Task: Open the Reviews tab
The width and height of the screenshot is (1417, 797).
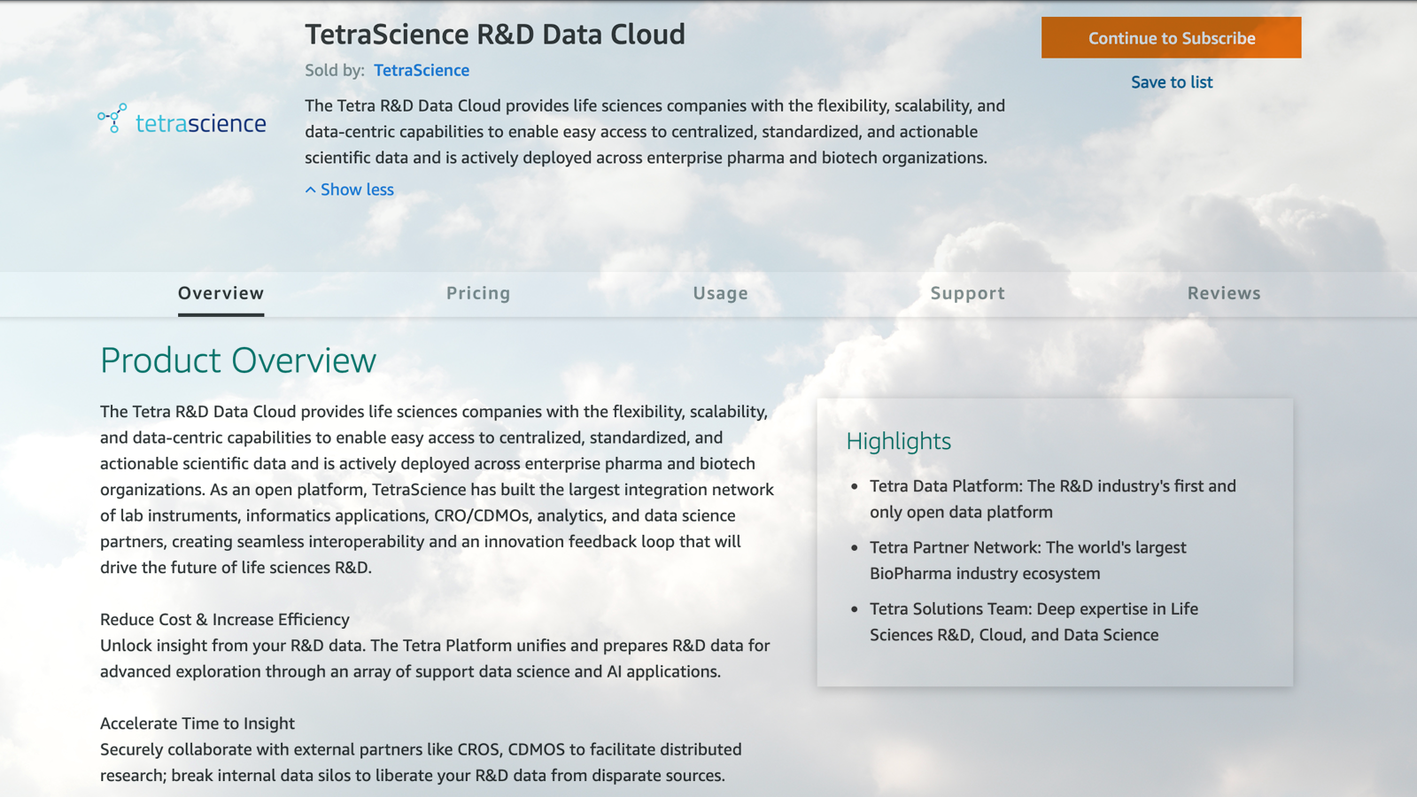Action: (x=1224, y=292)
